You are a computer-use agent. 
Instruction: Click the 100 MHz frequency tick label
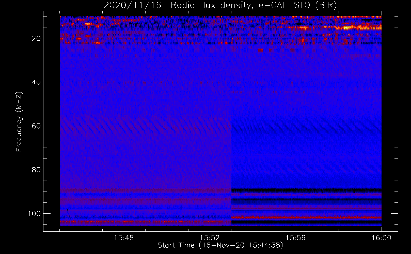click(x=34, y=214)
